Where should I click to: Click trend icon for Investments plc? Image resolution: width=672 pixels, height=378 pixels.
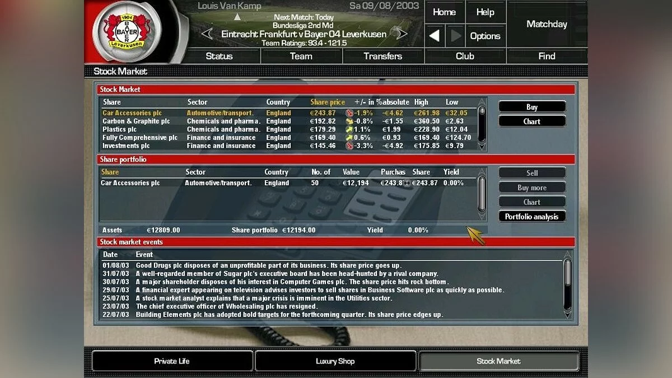pyautogui.click(x=349, y=146)
